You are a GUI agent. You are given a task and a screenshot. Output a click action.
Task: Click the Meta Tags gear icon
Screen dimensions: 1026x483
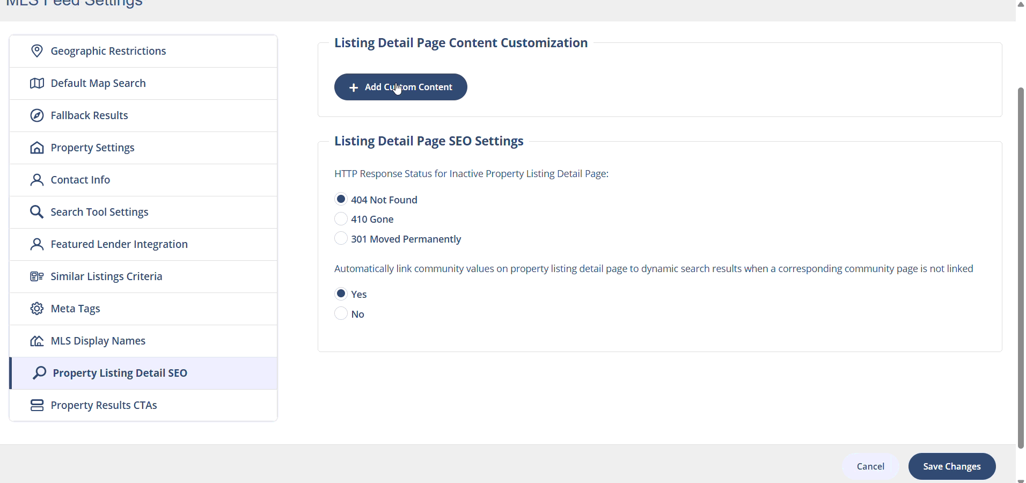[x=36, y=309]
